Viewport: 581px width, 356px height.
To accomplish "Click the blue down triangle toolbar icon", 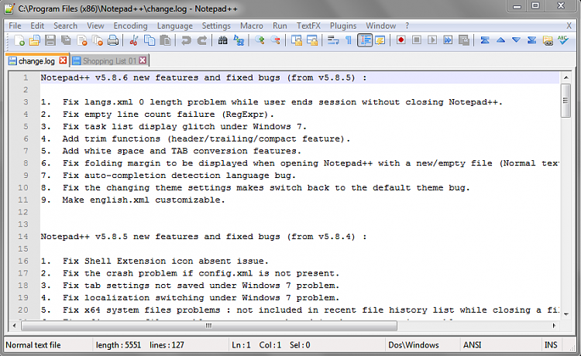I will (x=516, y=40).
